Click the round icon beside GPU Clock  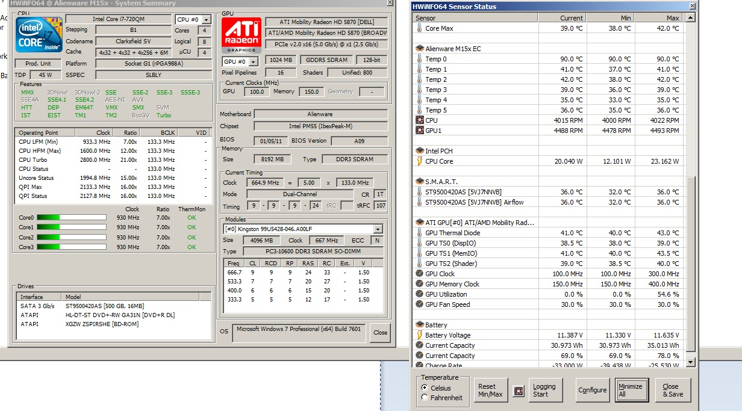point(420,274)
